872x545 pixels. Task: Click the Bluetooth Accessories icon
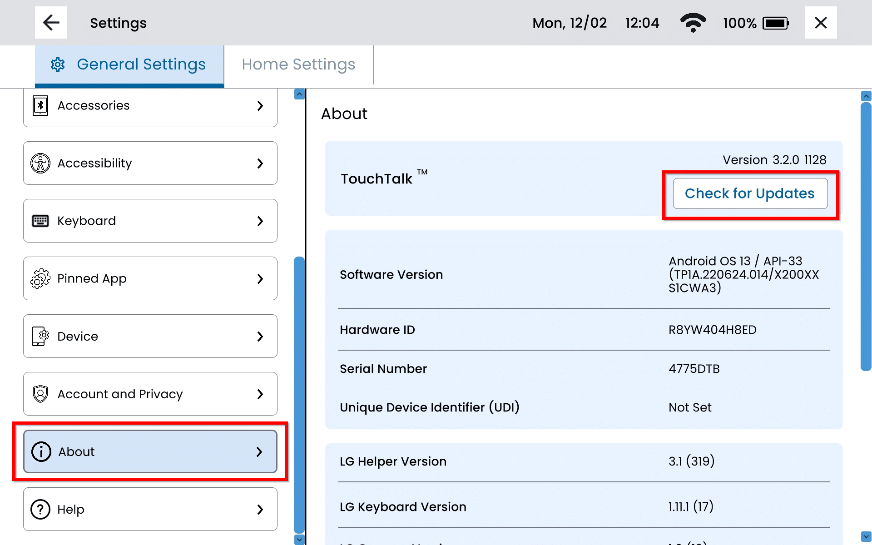(40, 105)
